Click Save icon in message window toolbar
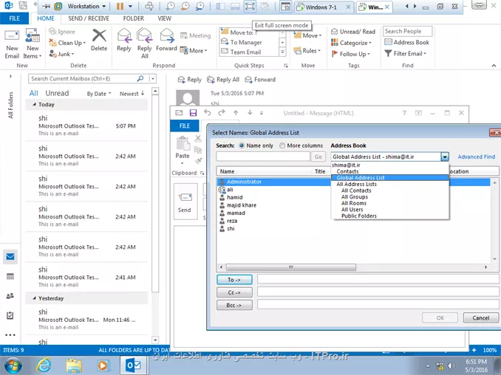The height and width of the screenshot is (375, 501). pyautogui.click(x=193, y=113)
